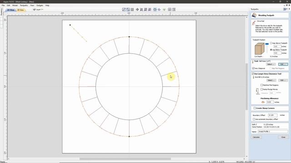
Task: Toggle the snap-to-guides toolbar icon
Action: [128, 10]
